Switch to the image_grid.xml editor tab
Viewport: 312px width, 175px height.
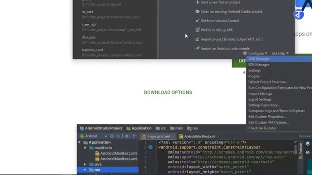(157, 136)
